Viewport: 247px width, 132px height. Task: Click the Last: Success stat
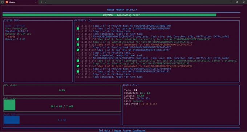tap(133, 101)
